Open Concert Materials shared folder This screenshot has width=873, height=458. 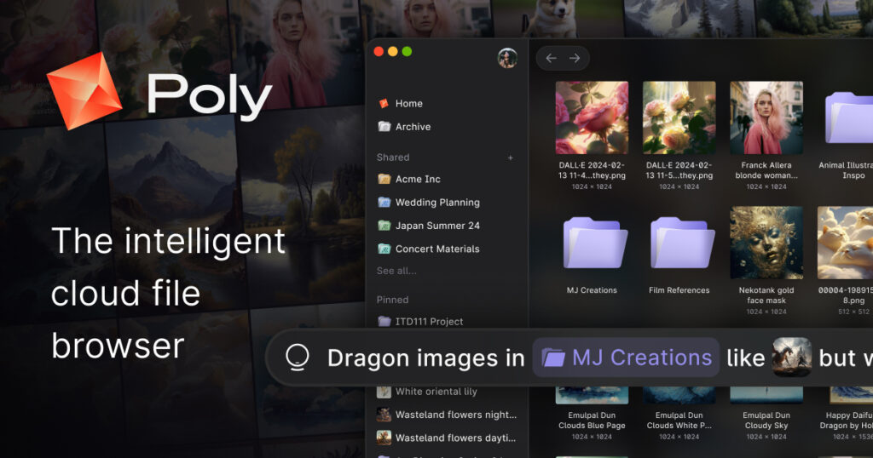coord(437,249)
